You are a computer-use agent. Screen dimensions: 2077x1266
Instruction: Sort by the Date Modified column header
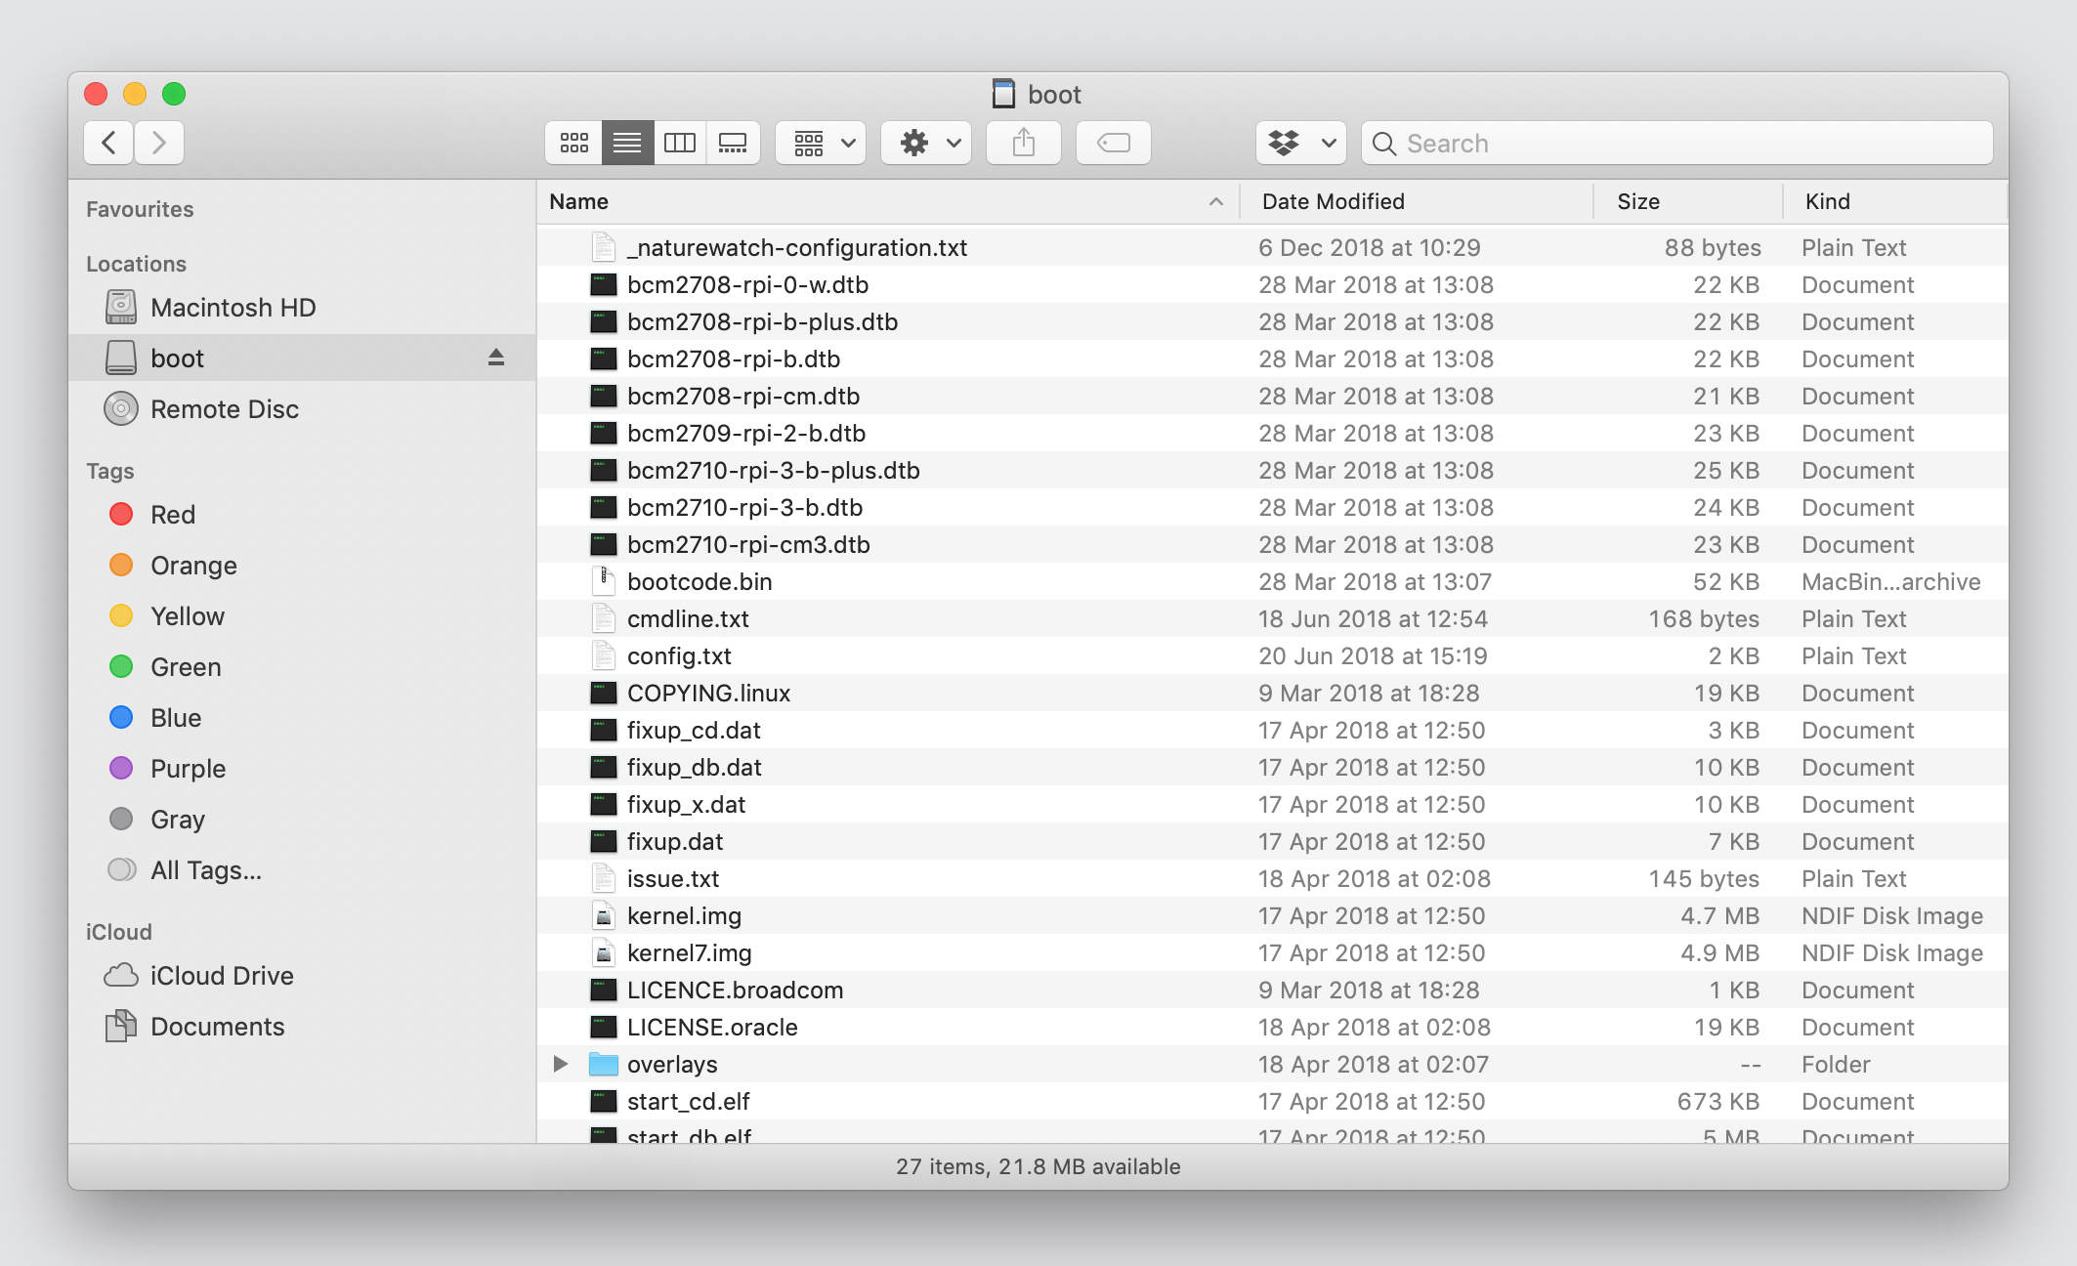1417,201
